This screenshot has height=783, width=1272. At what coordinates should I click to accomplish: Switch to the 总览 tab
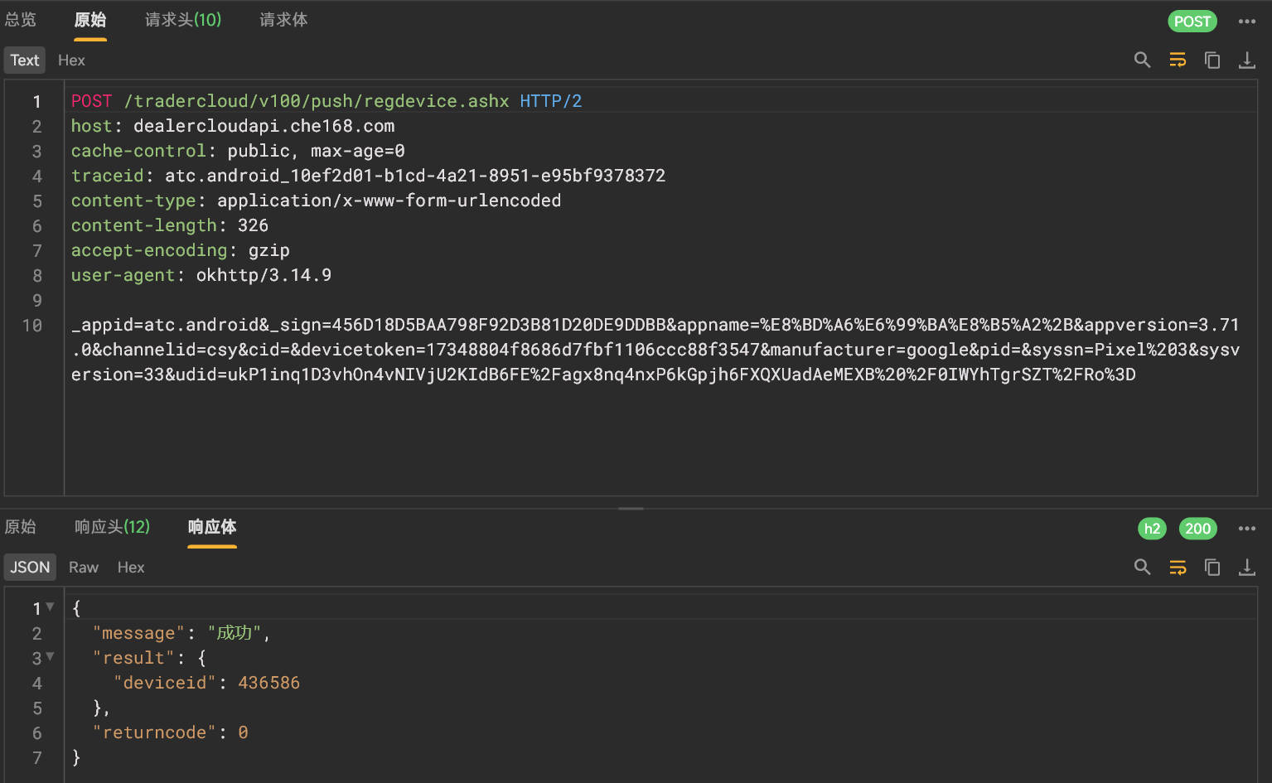(21, 20)
